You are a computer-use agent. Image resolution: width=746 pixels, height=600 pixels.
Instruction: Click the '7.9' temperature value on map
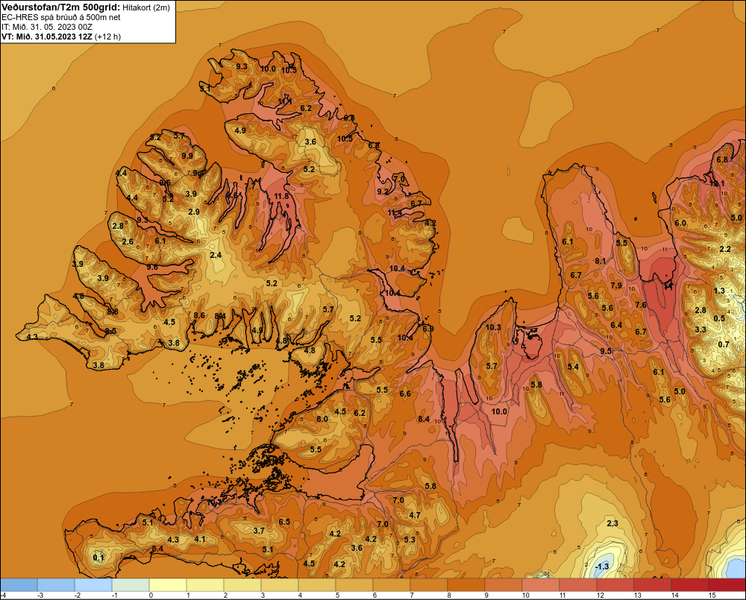(x=616, y=285)
